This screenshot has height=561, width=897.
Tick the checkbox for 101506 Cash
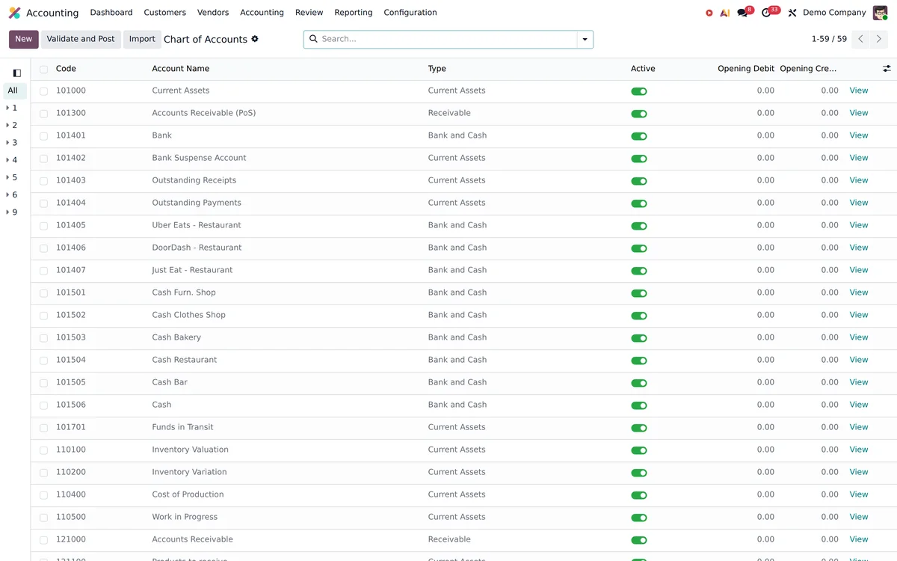pyautogui.click(x=43, y=405)
